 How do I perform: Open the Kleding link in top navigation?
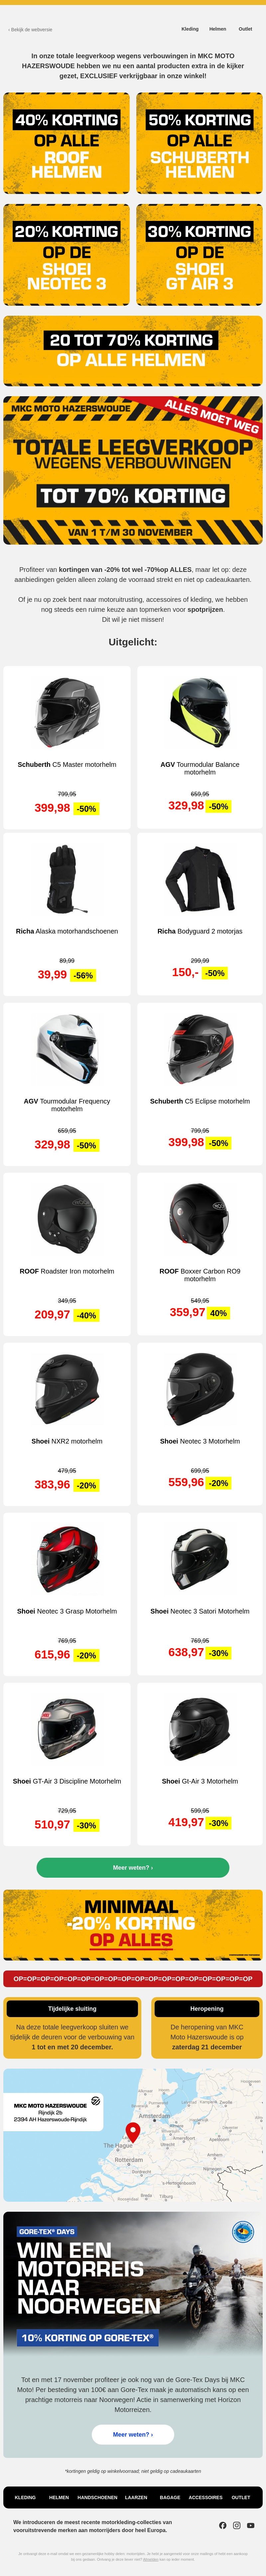click(x=190, y=29)
